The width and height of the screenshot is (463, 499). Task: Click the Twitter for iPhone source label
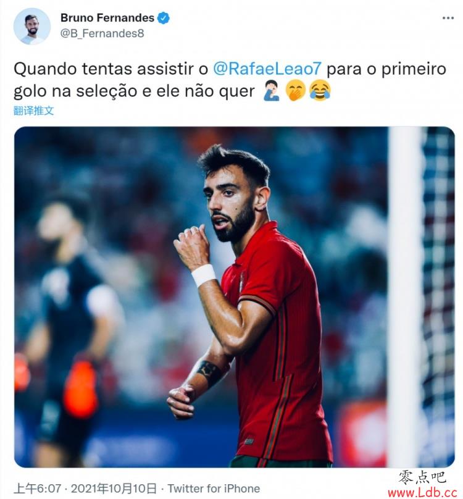(214, 488)
